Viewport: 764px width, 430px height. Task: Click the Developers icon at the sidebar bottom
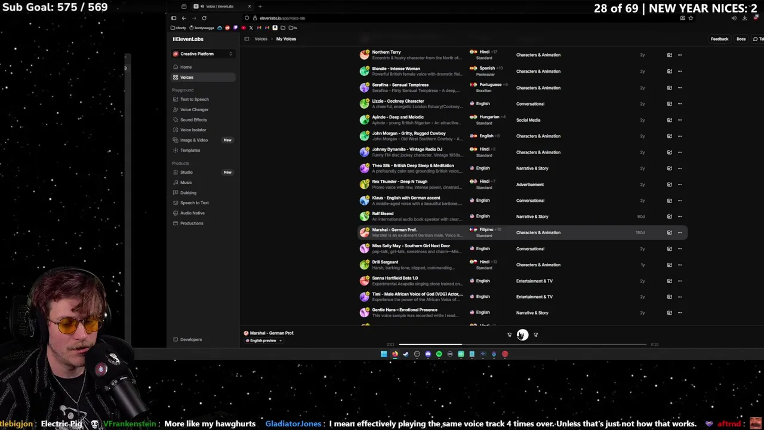click(x=175, y=339)
